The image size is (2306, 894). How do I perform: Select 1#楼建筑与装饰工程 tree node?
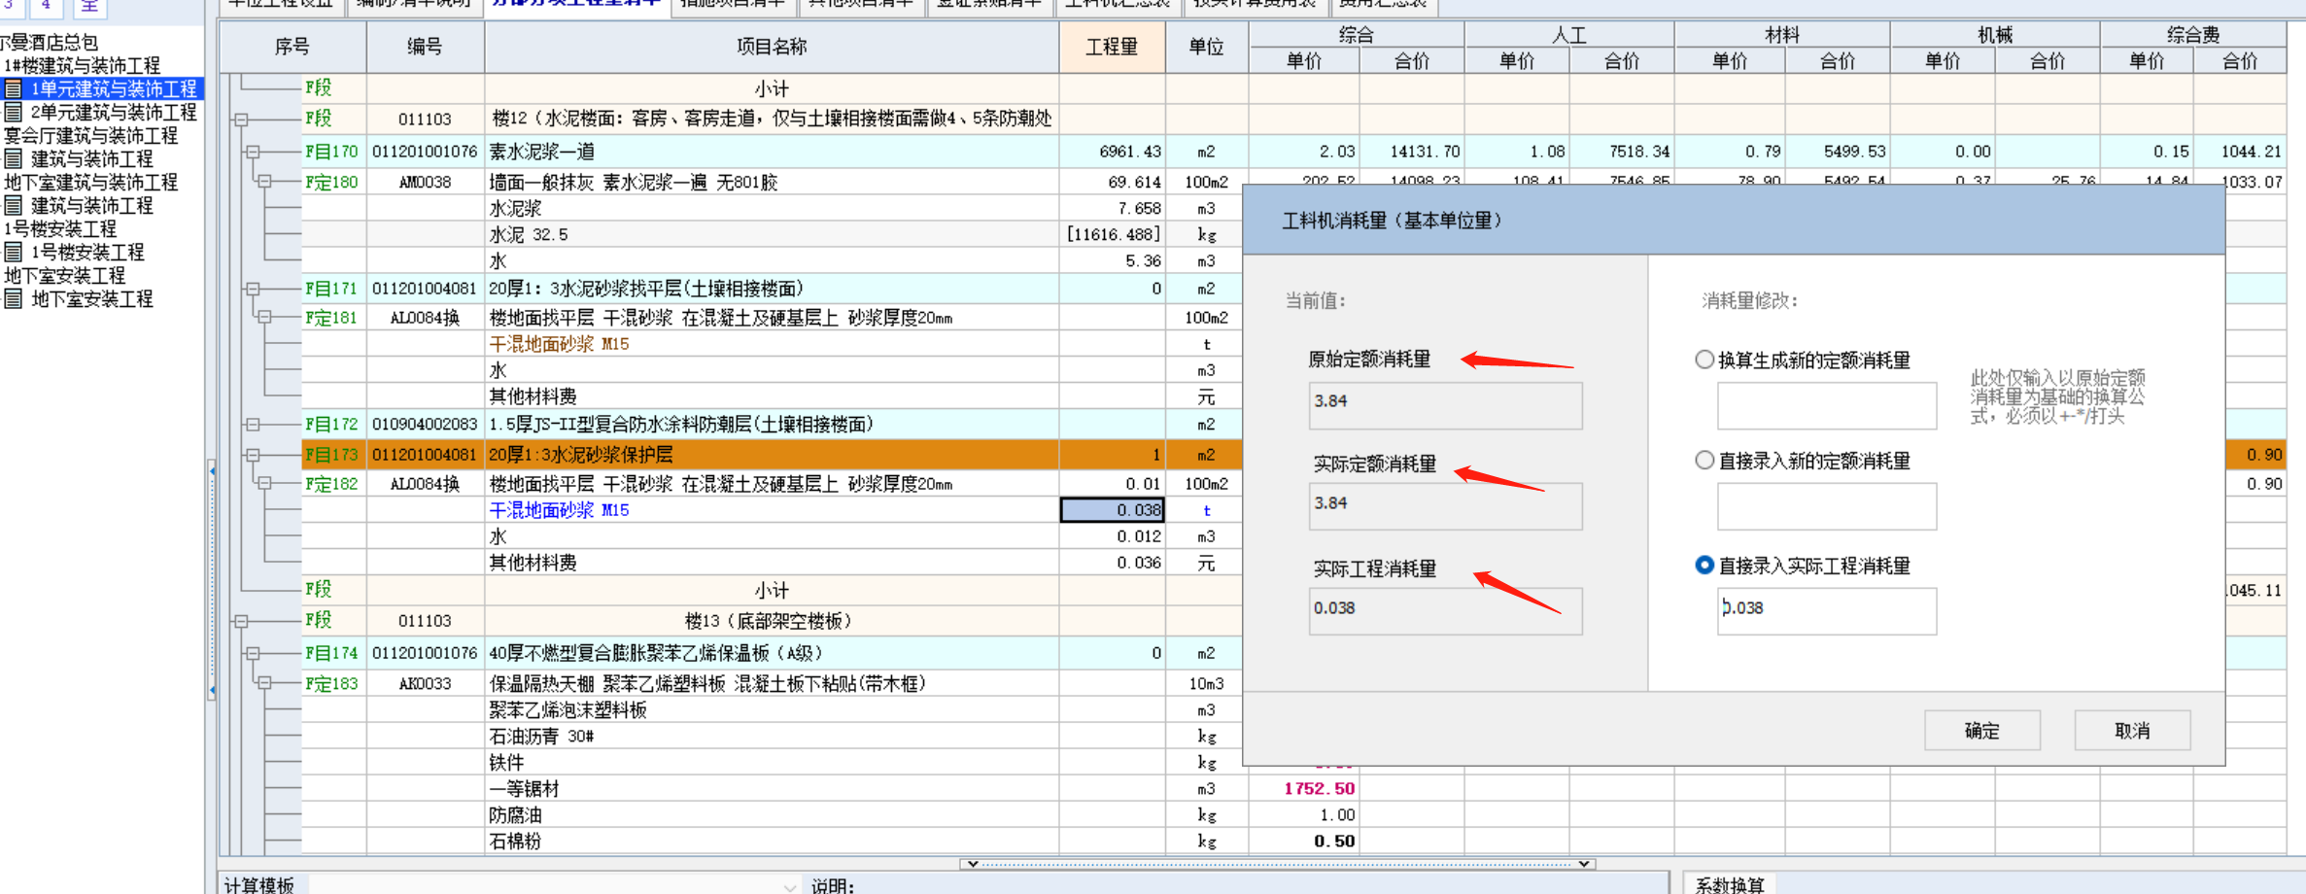[83, 66]
